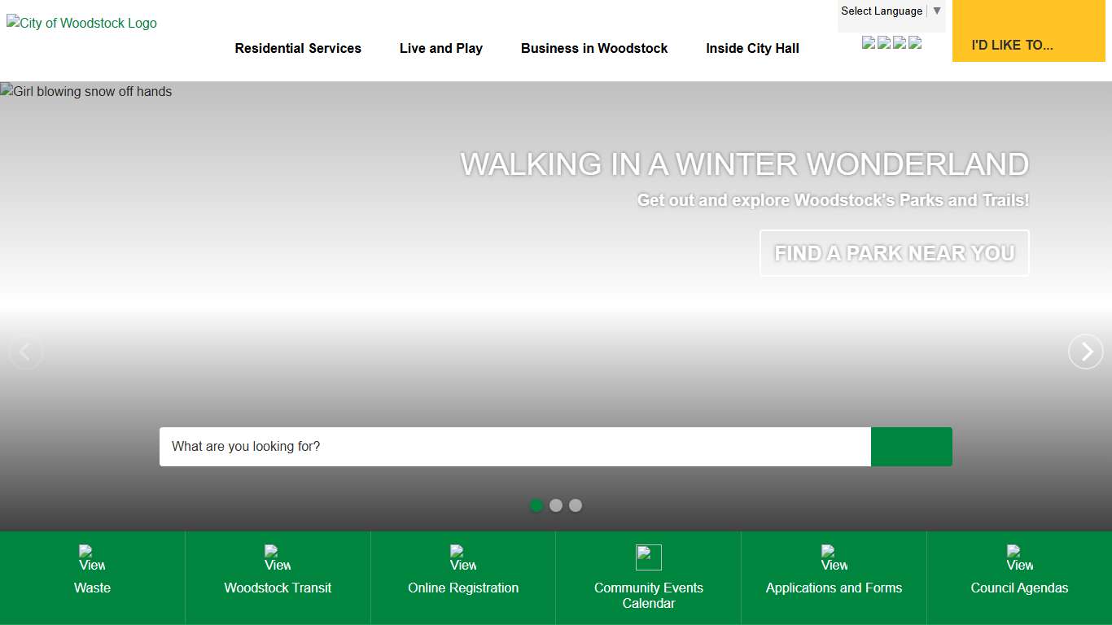
Task: Switch to the second carousel slide dot
Action: pyautogui.click(x=556, y=505)
